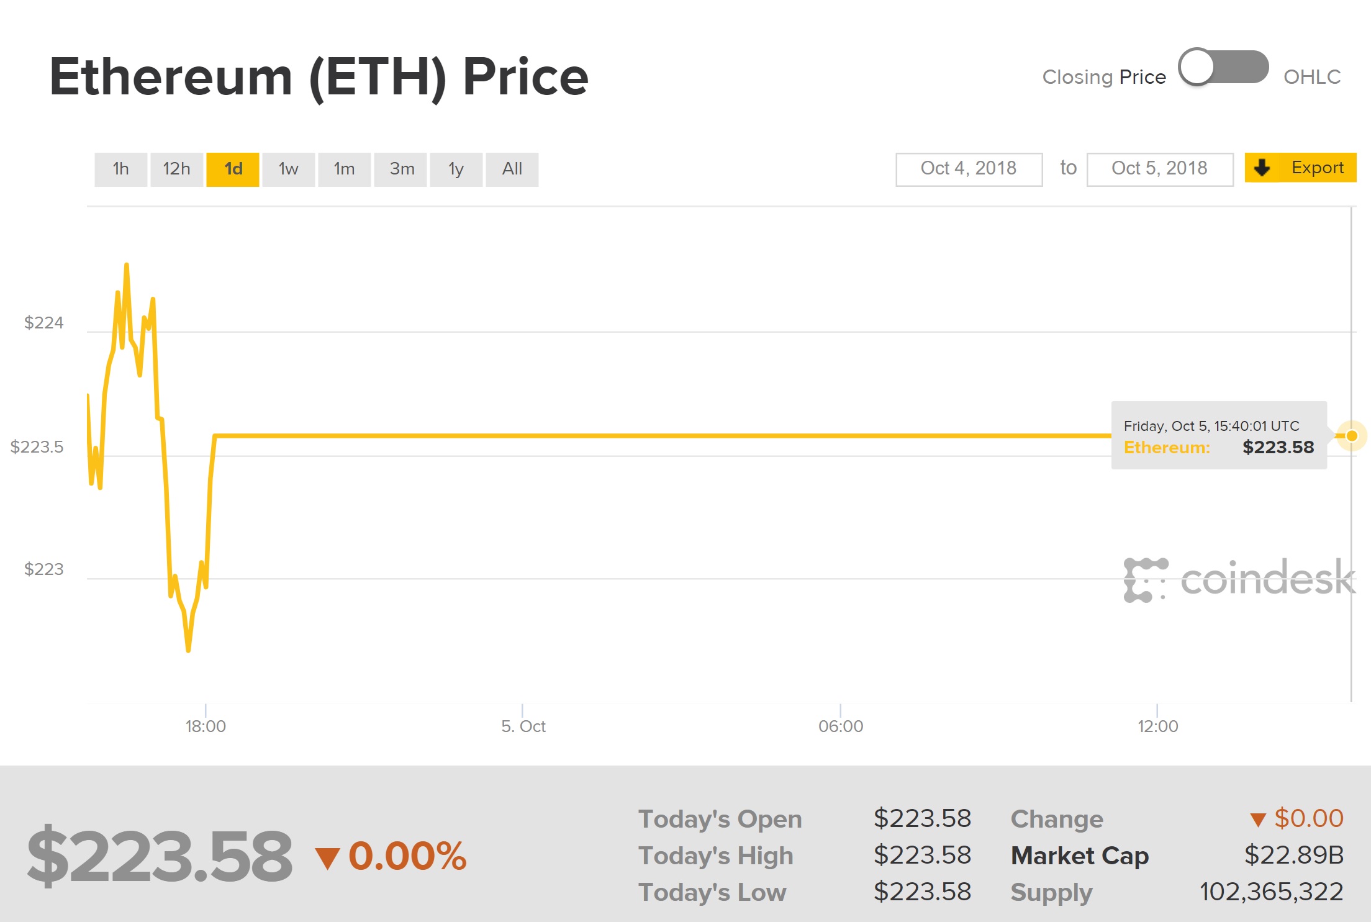The image size is (1371, 922).
Task: Click the Market Cap label
Action: coord(1080,856)
